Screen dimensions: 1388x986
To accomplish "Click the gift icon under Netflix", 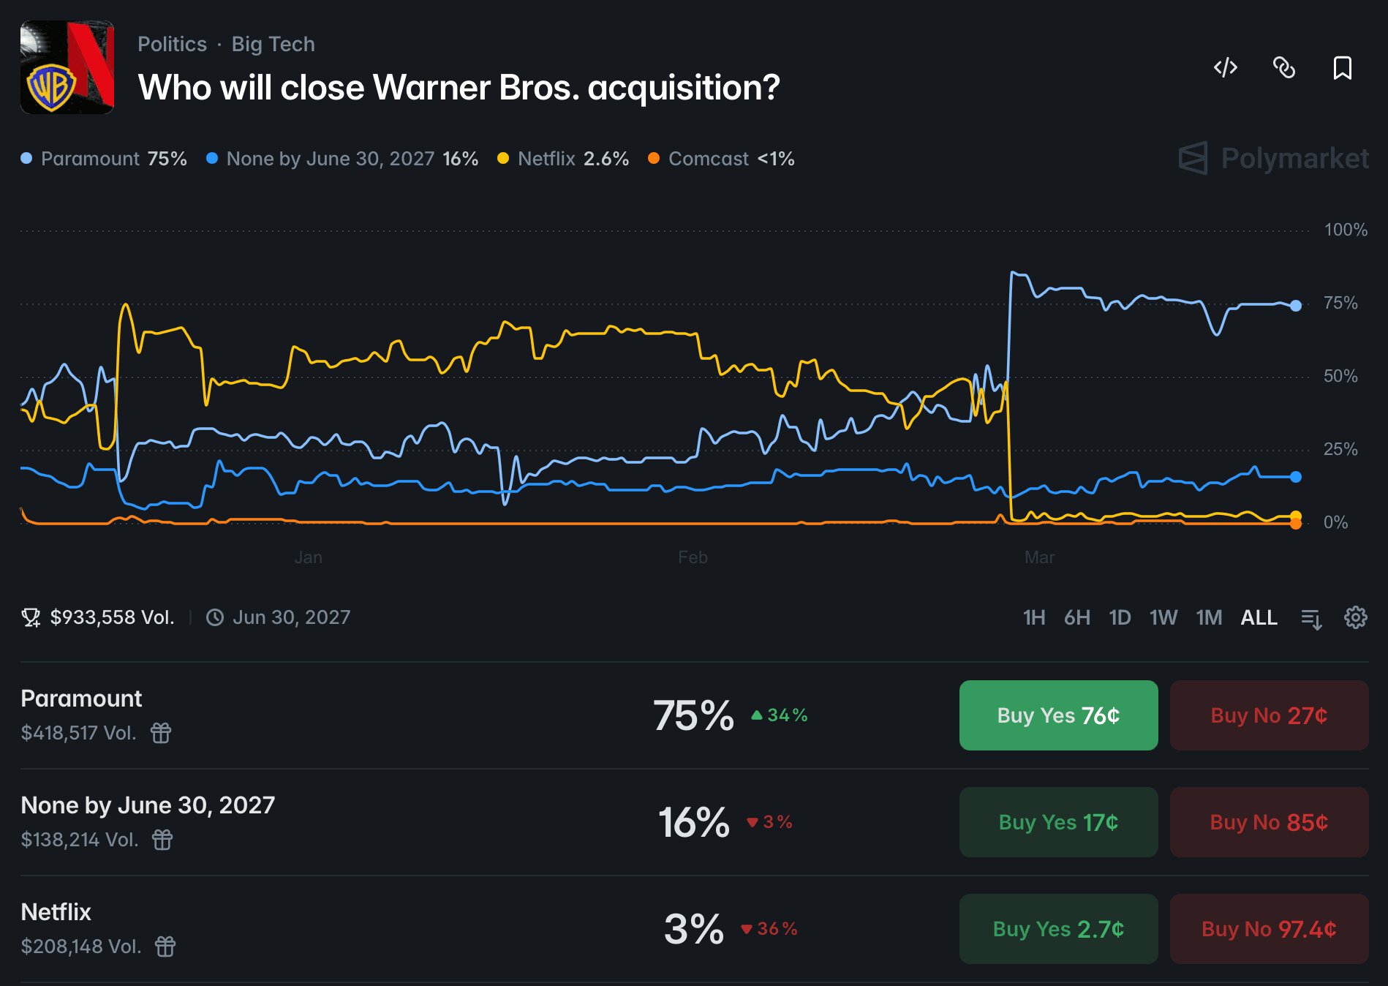I will 165,947.
